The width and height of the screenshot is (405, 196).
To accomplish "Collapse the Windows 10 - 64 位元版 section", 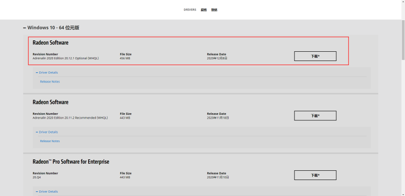I will tap(51, 28).
